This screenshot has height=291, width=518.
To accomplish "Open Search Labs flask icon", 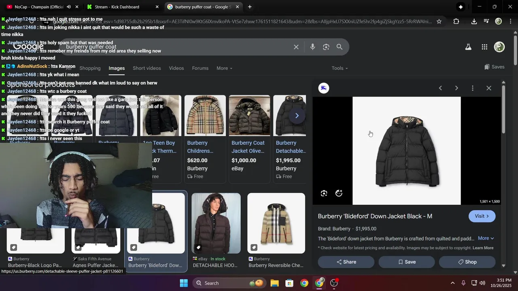I will [x=468, y=47].
